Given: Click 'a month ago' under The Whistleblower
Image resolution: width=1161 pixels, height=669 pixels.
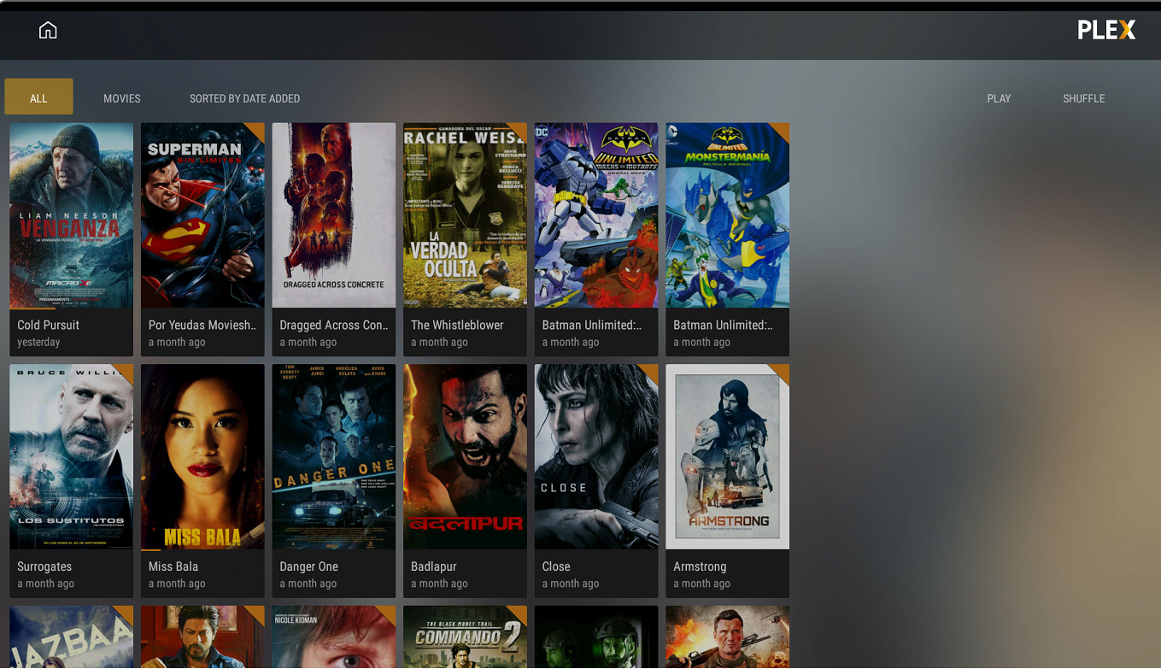Looking at the screenshot, I should tap(439, 343).
